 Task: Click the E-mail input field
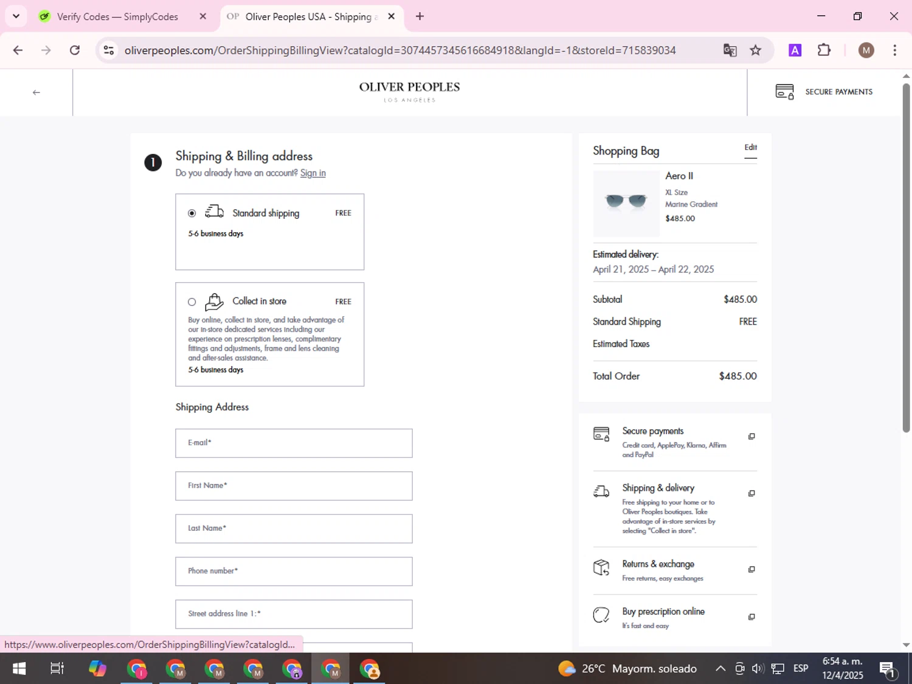294,443
